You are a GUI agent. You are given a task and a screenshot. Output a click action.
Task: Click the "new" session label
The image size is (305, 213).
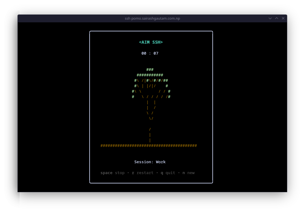tap(191, 173)
